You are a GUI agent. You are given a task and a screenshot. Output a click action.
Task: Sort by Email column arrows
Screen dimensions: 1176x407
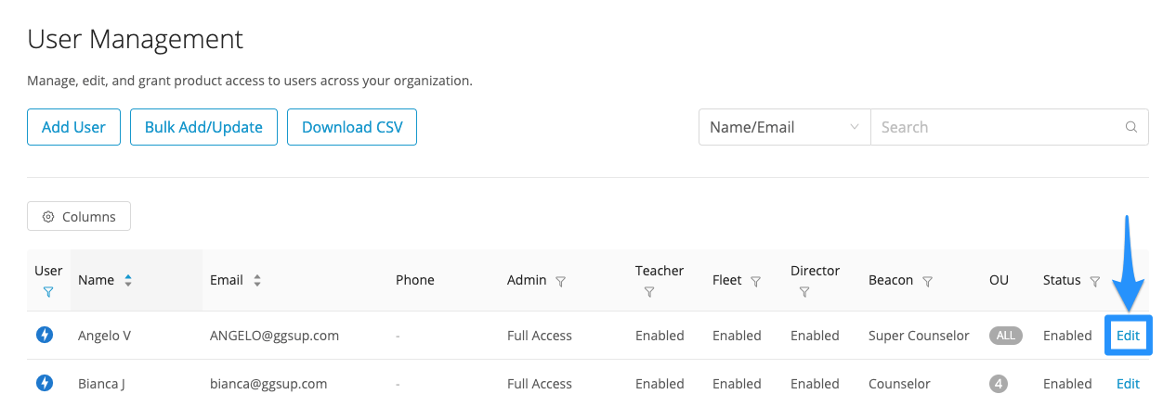tap(257, 280)
